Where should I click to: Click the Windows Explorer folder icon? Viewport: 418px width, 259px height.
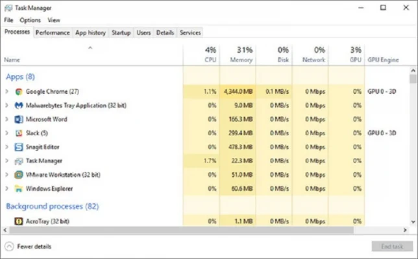(x=19, y=188)
